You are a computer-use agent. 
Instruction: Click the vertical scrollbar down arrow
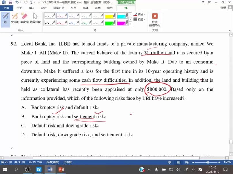(231, 154)
